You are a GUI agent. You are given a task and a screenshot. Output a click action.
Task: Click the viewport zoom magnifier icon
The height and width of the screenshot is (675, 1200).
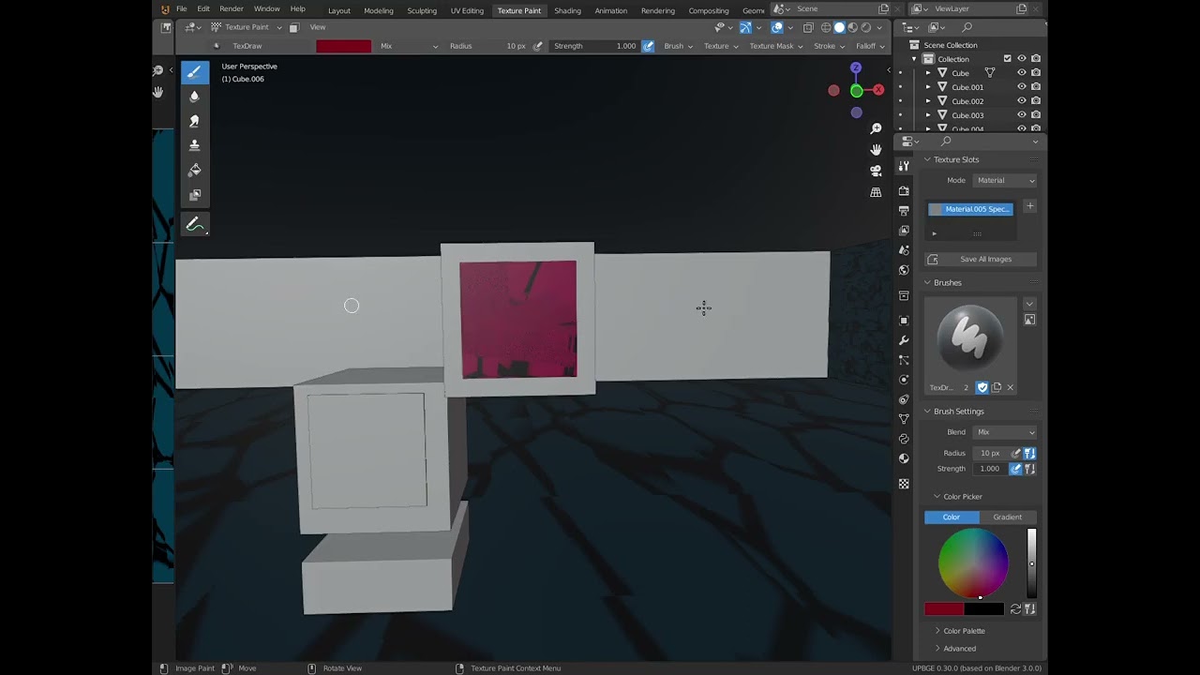pos(876,128)
